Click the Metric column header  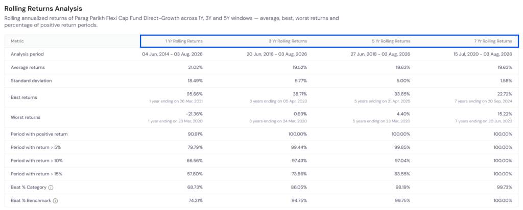coord(17,41)
